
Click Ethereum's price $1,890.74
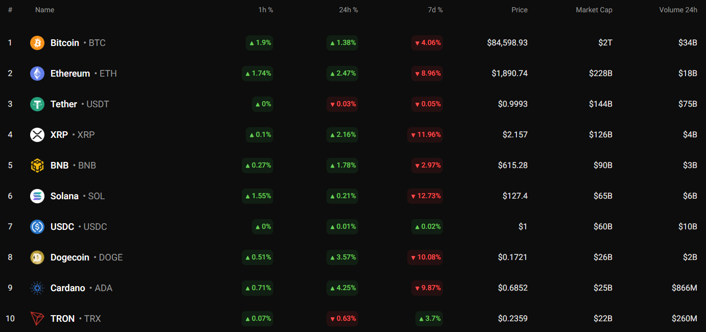[x=509, y=74]
